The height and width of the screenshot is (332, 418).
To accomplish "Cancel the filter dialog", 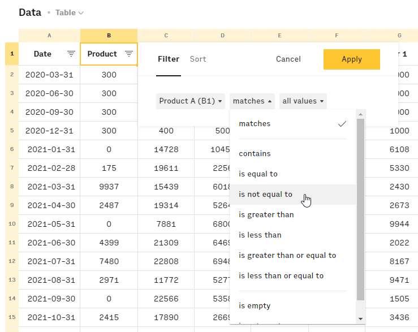I will [288, 59].
